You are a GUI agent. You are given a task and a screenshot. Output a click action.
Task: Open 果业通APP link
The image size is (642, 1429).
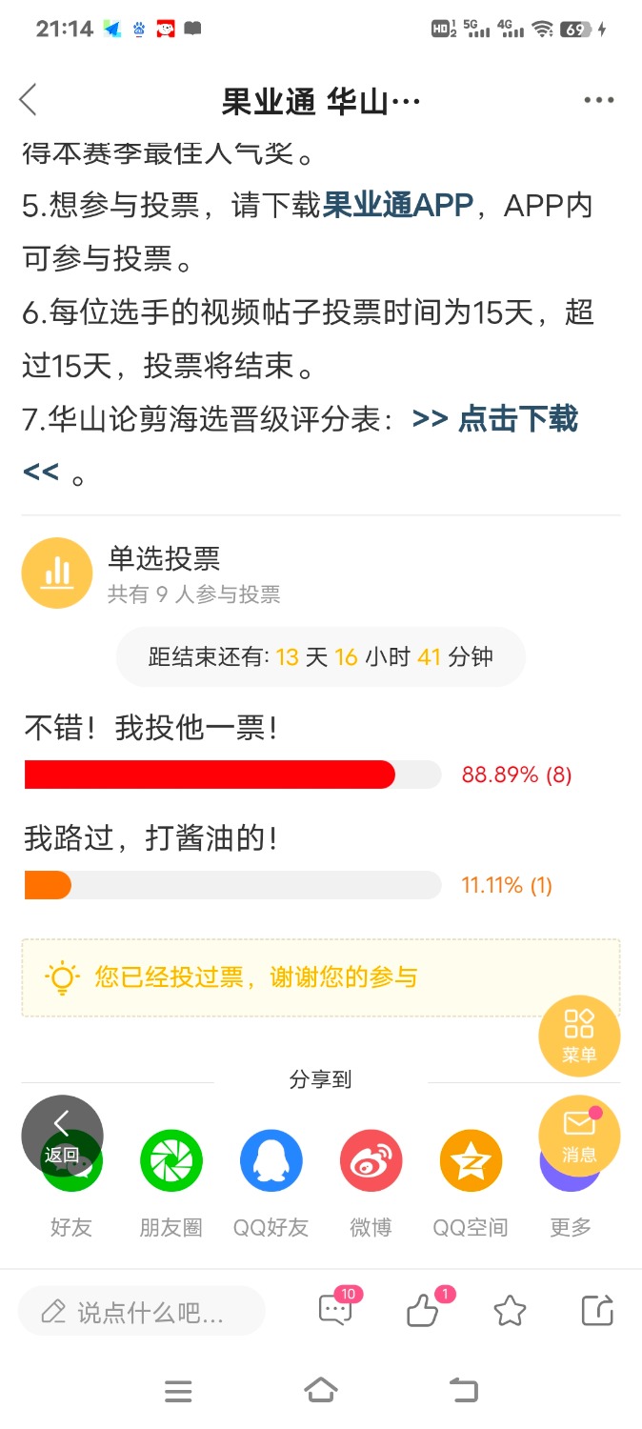point(397,205)
